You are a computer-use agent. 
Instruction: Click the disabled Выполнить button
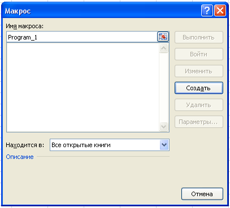coord(199,37)
